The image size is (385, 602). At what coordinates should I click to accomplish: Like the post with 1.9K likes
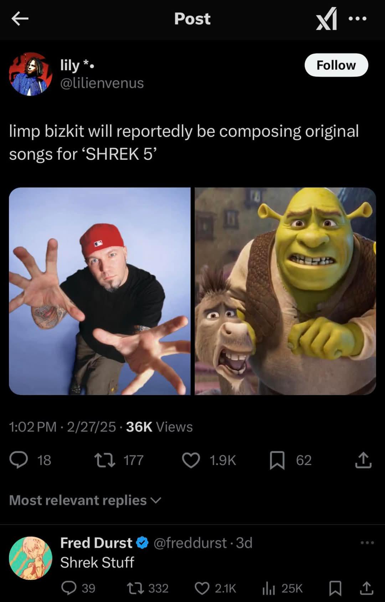tap(191, 460)
